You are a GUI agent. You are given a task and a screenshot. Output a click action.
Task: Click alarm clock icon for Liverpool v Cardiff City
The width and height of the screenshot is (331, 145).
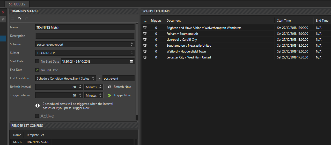(145, 39)
